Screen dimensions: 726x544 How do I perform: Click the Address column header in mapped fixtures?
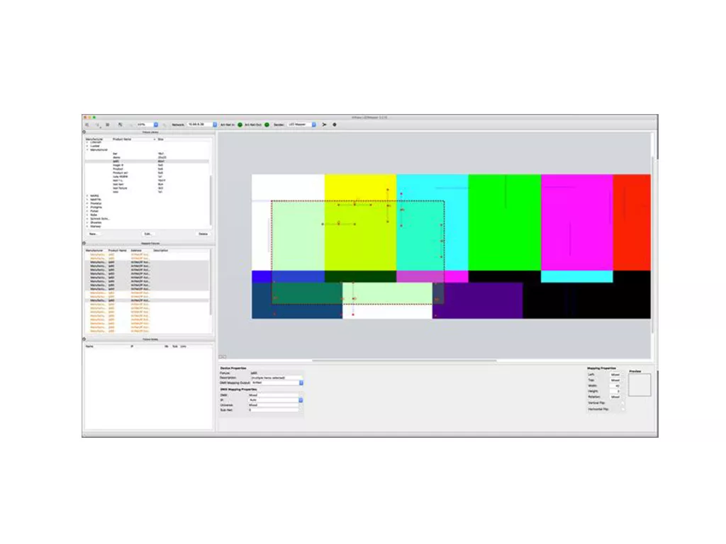click(x=140, y=250)
